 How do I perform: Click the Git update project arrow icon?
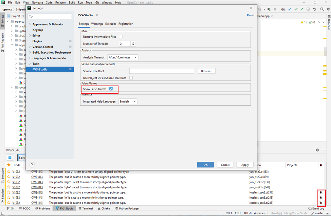[290, 9]
